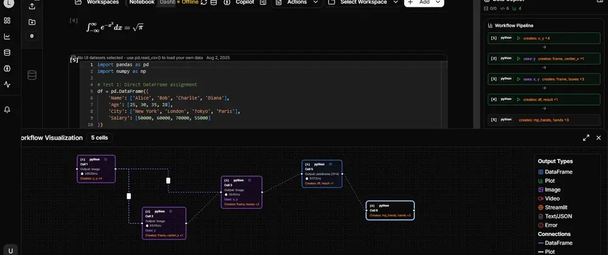Click the terminal panel icon after Copilot

263,2
